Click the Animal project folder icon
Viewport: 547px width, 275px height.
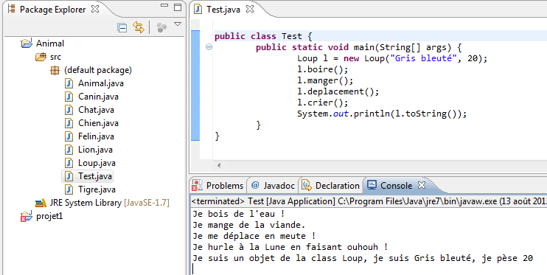27,43
